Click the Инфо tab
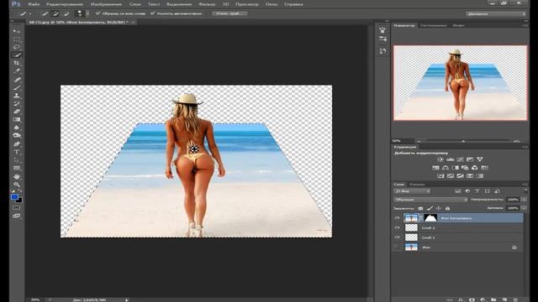 458,25
